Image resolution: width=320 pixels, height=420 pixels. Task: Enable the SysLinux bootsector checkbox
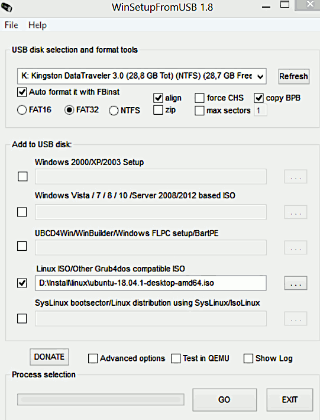click(22, 318)
